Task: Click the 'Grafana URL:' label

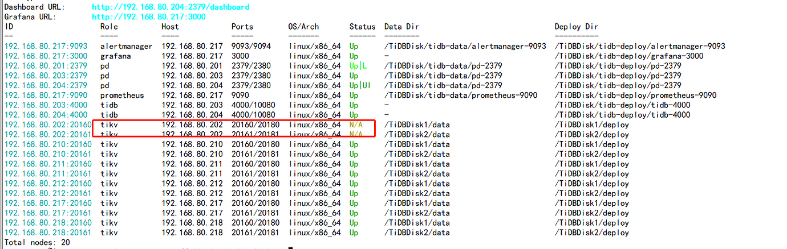Action: [x=30, y=16]
